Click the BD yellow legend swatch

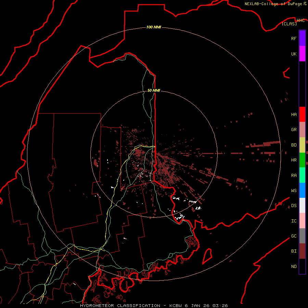point(302,145)
